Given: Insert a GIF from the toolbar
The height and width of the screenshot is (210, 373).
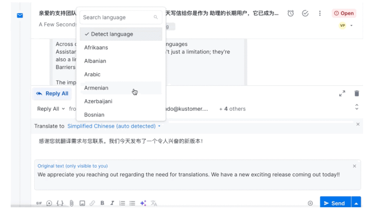Looking at the screenshot, I should [39, 203].
